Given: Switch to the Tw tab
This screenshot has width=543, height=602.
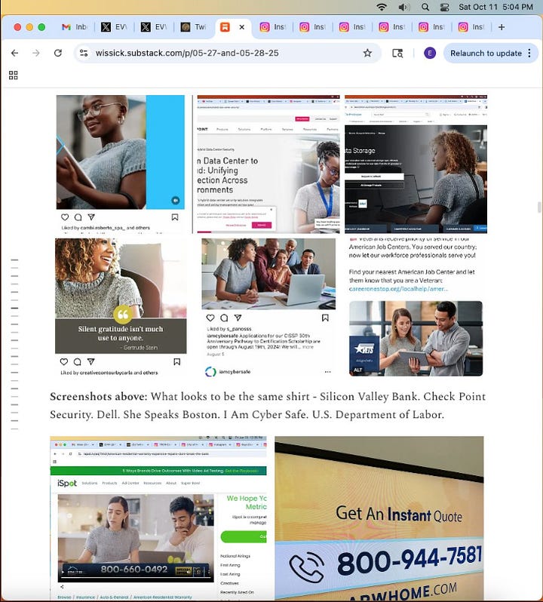Looking at the screenshot, I should (193, 27).
